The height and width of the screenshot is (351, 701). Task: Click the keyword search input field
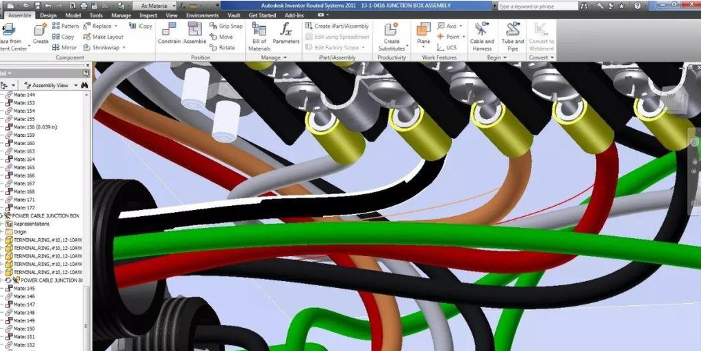[537, 5]
